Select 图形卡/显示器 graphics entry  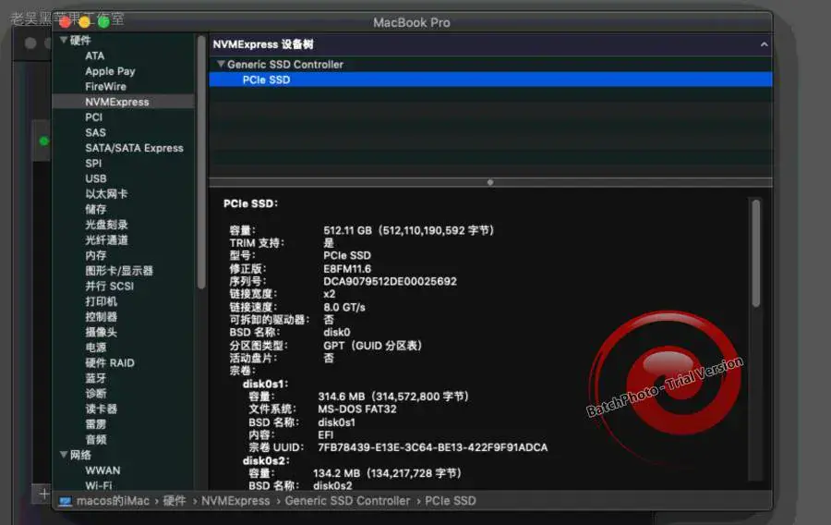(x=119, y=271)
